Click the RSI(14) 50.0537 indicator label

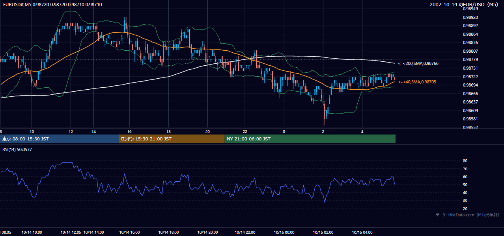(17, 149)
